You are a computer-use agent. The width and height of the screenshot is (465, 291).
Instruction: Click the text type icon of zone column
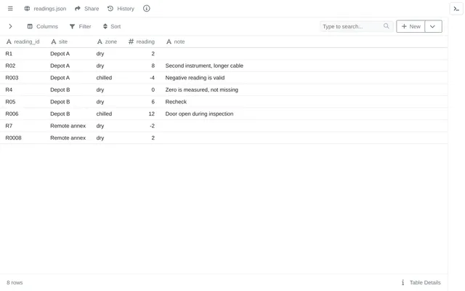[100, 42]
